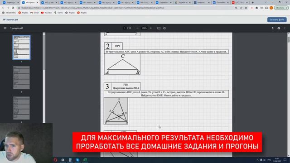Close the active №1 прогон tab

(37, 3)
